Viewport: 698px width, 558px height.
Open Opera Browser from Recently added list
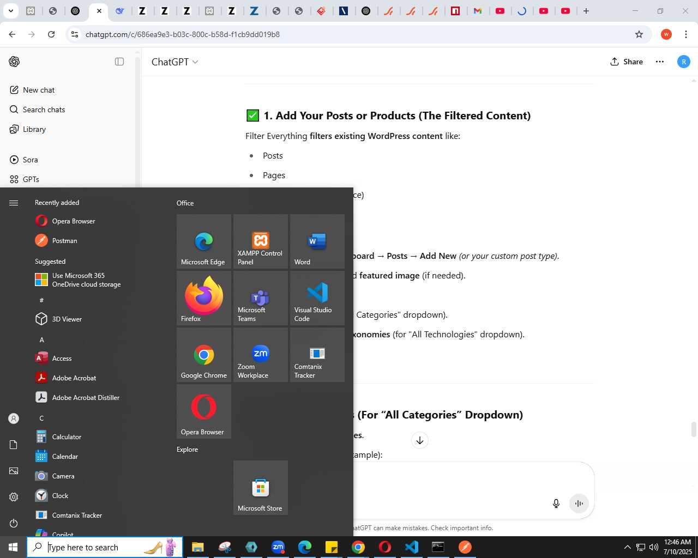click(x=98, y=221)
